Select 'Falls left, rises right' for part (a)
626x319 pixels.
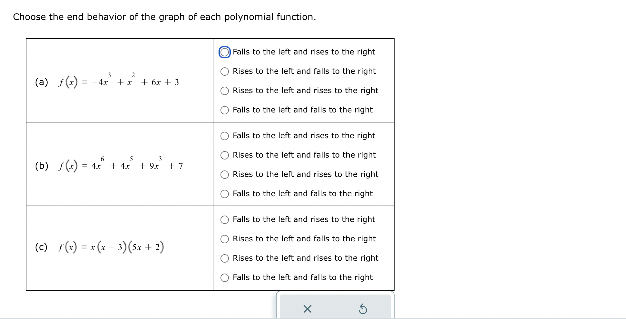tap(225, 52)
